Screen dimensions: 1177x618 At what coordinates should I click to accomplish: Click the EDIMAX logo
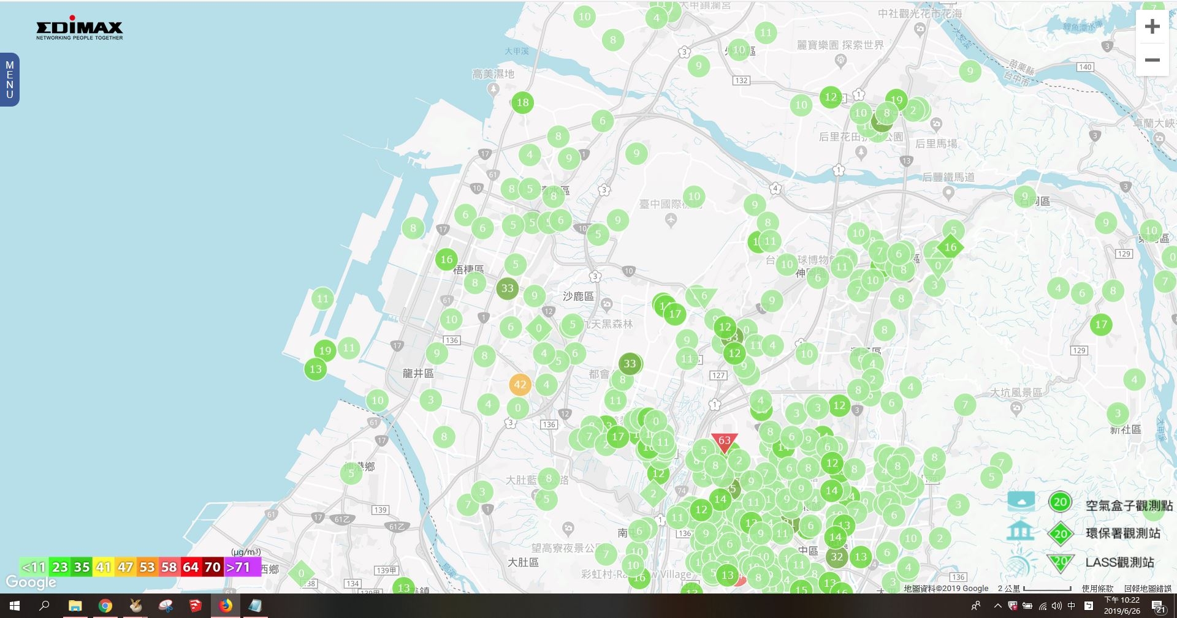pyautogui.click(x=80, y=28)
